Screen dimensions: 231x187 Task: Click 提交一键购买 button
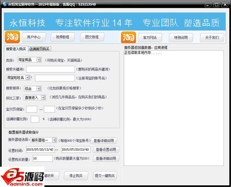pos(105,176)
